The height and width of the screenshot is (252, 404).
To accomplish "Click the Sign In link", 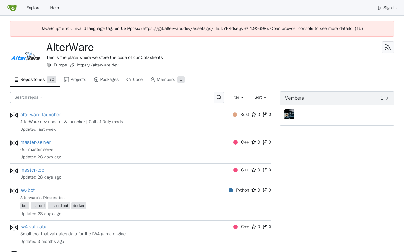I will pyautogui.click(x=387, y=8).
